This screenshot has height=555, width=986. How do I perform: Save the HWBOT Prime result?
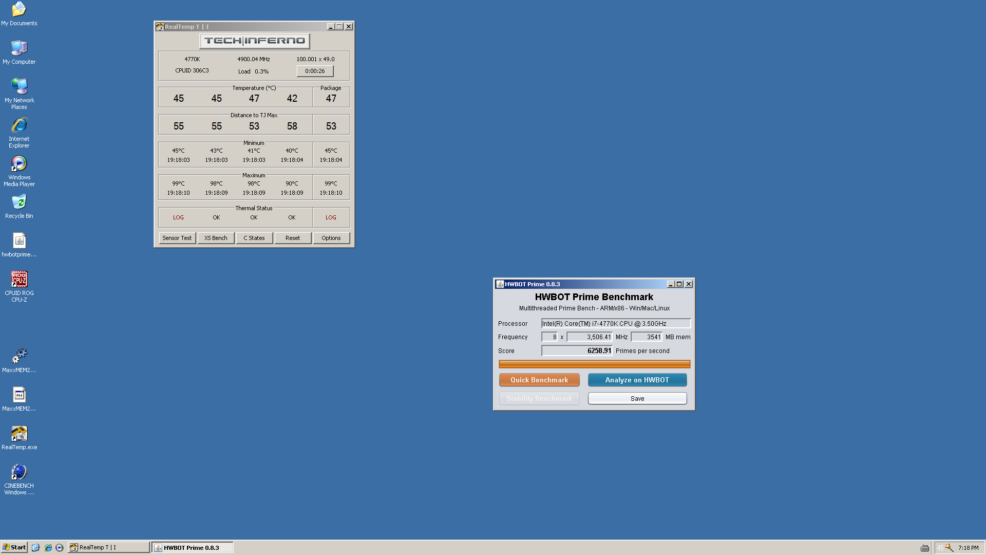pos(637,398)
